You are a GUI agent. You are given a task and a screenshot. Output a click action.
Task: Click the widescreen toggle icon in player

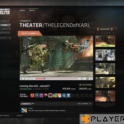coord(87,79)
